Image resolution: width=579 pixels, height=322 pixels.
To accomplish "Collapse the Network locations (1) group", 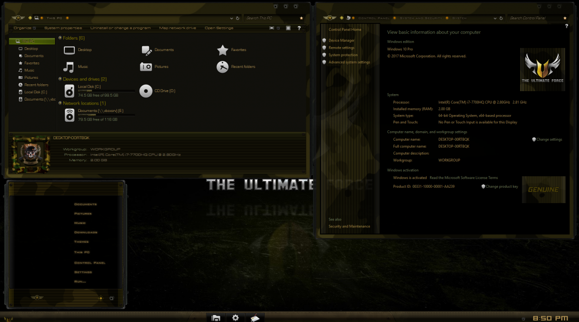I will point(60,104).
